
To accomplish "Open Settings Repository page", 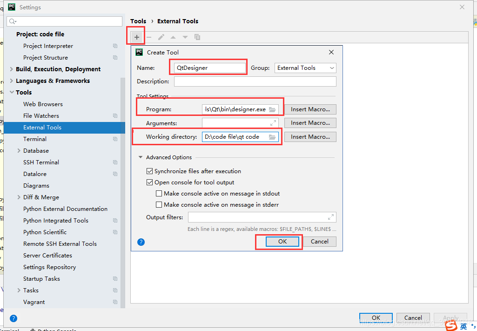I will point(50,267).
